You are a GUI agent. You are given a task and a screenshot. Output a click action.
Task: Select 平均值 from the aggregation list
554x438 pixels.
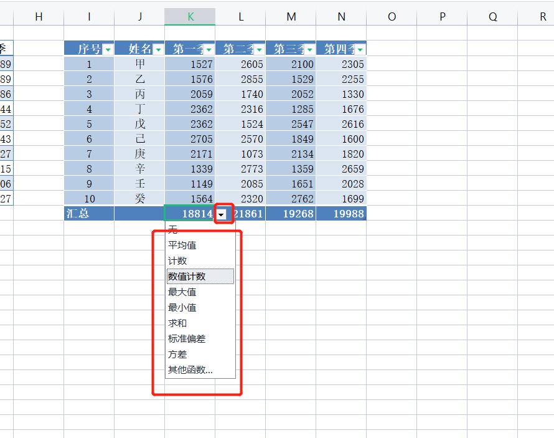click(181, 245)
